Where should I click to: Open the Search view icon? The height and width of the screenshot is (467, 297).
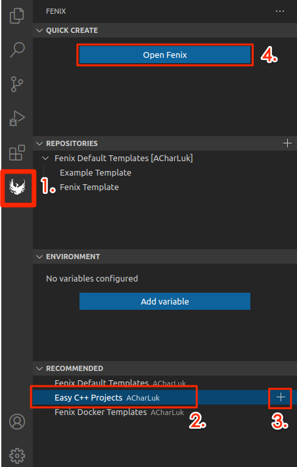(x=17, y=49)
